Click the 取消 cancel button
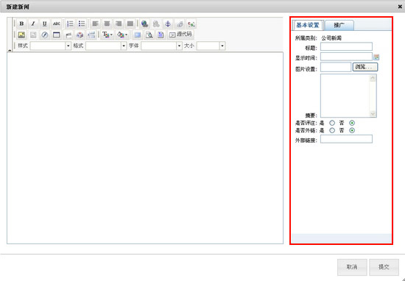The width and height of the screenshot is (405, 281). click(352, 267)
